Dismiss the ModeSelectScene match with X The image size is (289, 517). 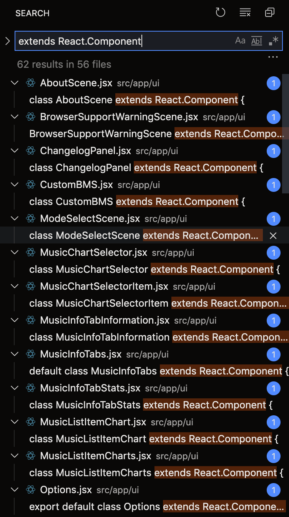coord(273,235)
